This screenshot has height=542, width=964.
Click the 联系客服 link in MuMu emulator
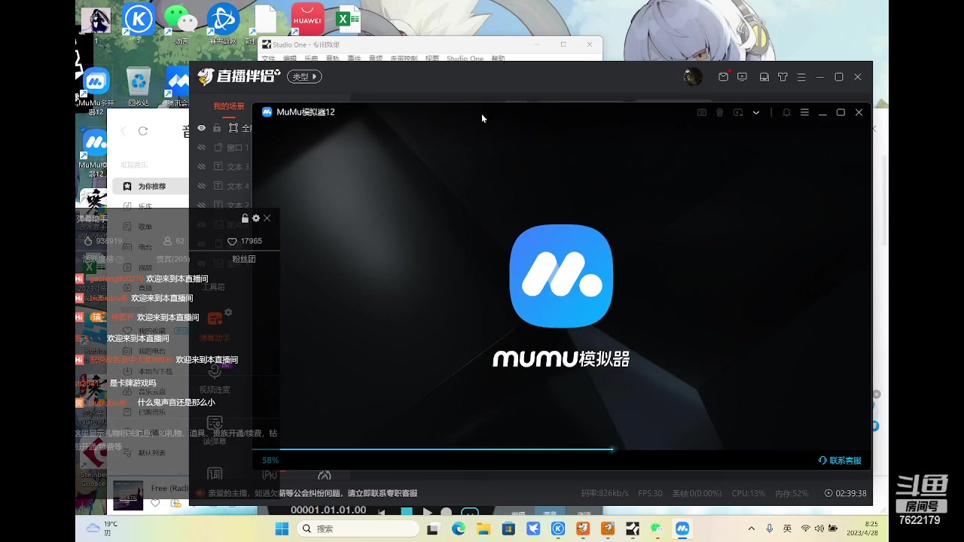(x=840, y=460)
